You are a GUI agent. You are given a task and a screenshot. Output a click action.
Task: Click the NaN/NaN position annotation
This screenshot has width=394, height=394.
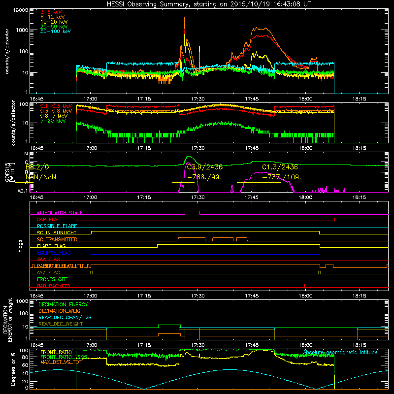point(41,177)
